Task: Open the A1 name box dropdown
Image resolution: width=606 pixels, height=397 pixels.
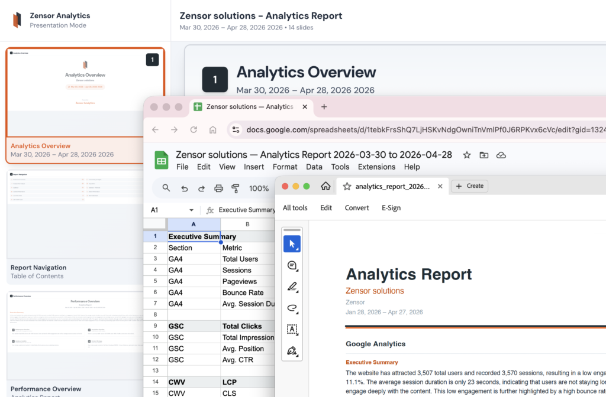Action: tap(192, 209)
